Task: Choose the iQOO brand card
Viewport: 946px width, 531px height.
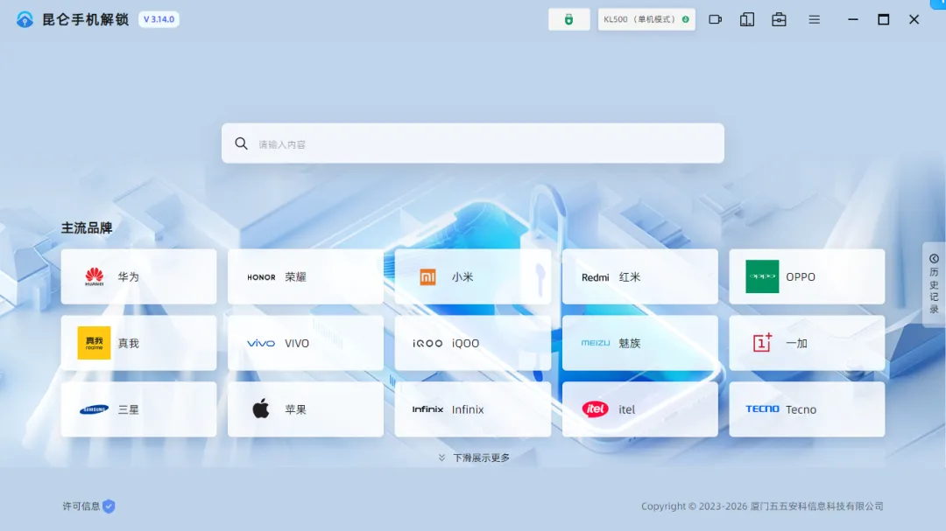Action: pyautogui.click(x=472, y=343)
